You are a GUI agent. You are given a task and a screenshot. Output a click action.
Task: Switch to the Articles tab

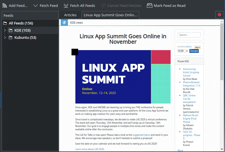coord(70,15)
